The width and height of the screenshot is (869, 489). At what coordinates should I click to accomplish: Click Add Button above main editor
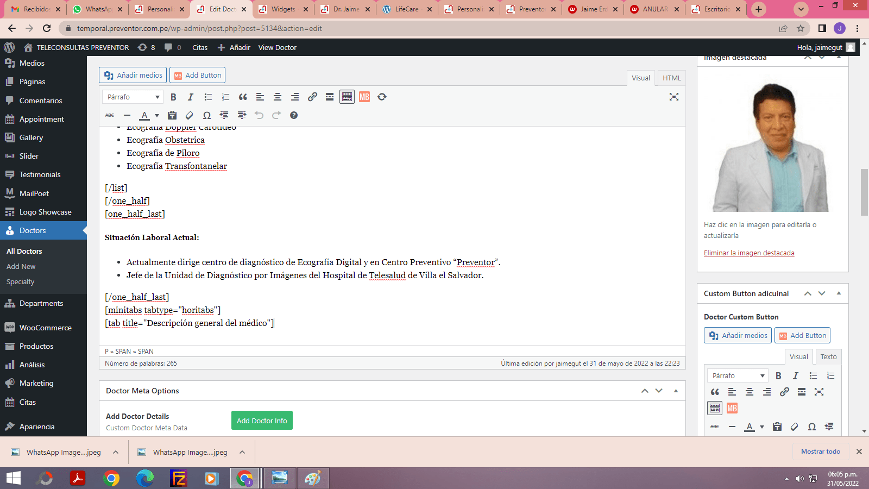197,75
